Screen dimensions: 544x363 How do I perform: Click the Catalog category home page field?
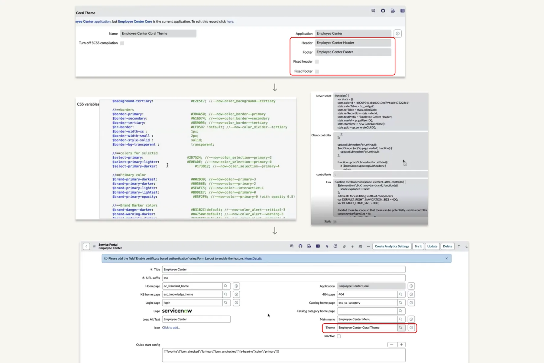[x=367, y=311]
